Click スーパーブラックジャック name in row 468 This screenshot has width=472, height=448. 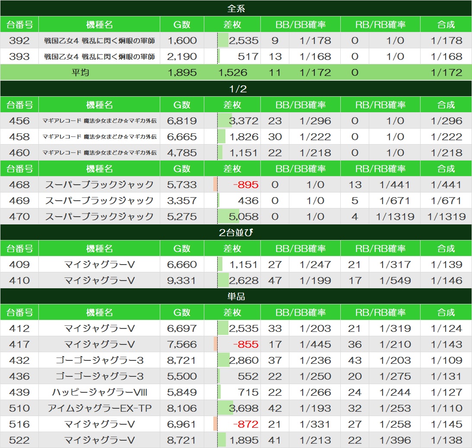(99, 184)
